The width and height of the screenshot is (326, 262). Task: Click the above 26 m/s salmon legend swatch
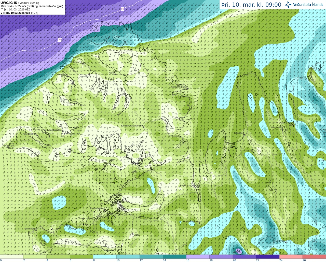tap(315, 257)
